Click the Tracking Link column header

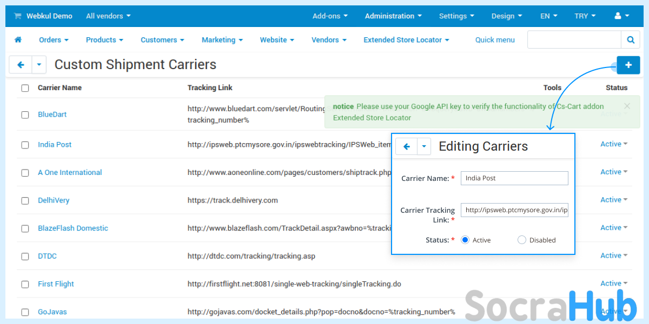click(x=210, y=88)
